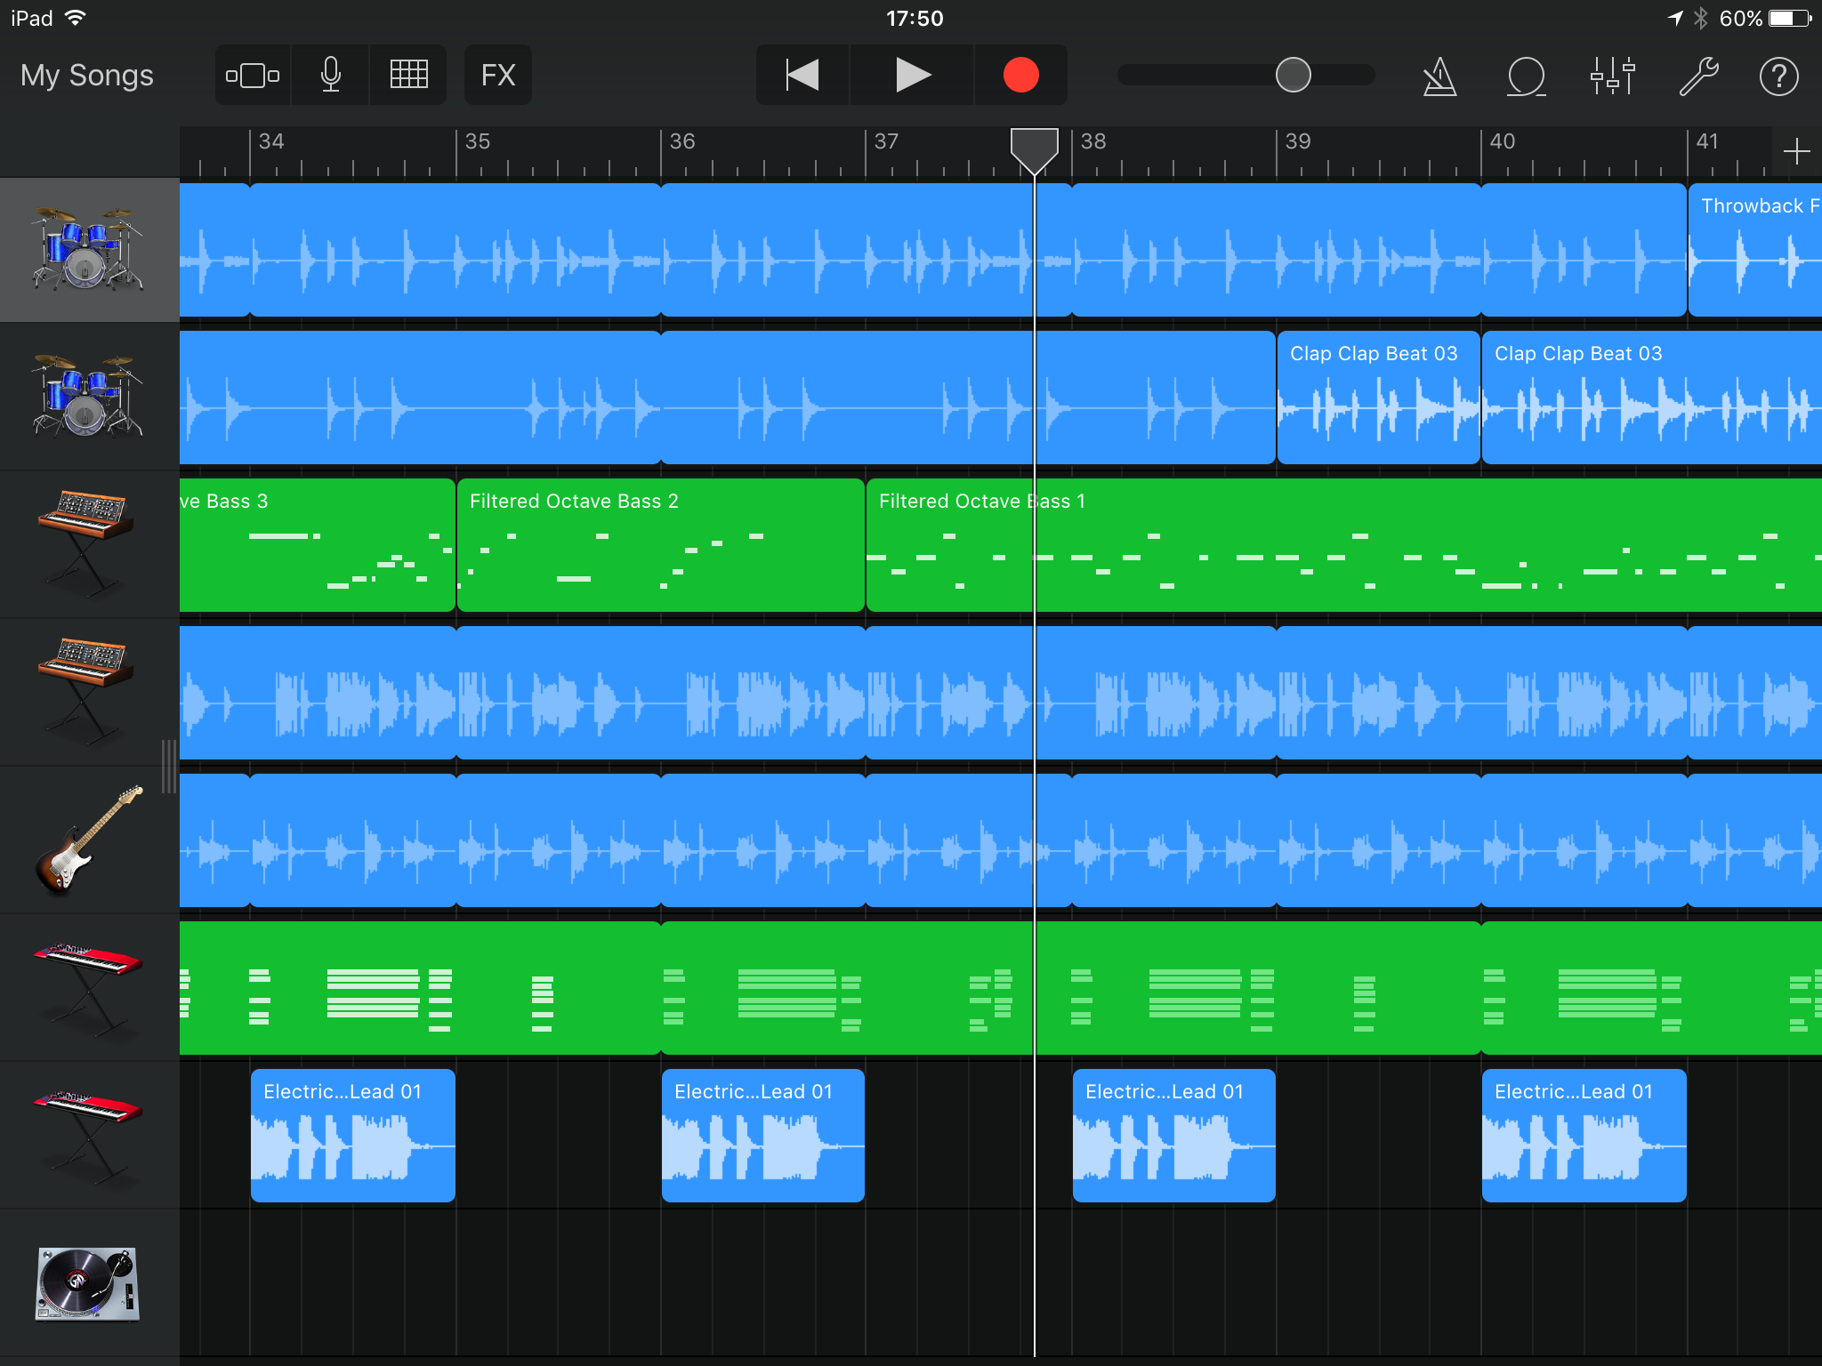This screenshot has width=1822, height=1366.
Task: Select the first drum kit track header
Action: click(x=89, y=250)
